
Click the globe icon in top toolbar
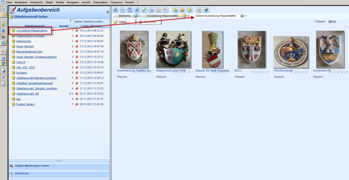click(x=206, y=10)
